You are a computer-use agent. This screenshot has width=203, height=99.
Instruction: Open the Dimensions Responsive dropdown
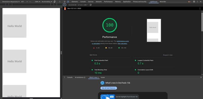(x=11, y=2)
